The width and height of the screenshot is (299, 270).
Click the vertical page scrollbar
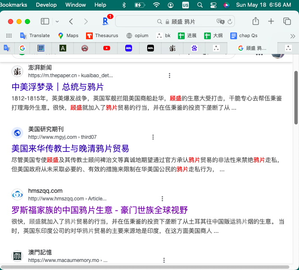tap(296, 97)
